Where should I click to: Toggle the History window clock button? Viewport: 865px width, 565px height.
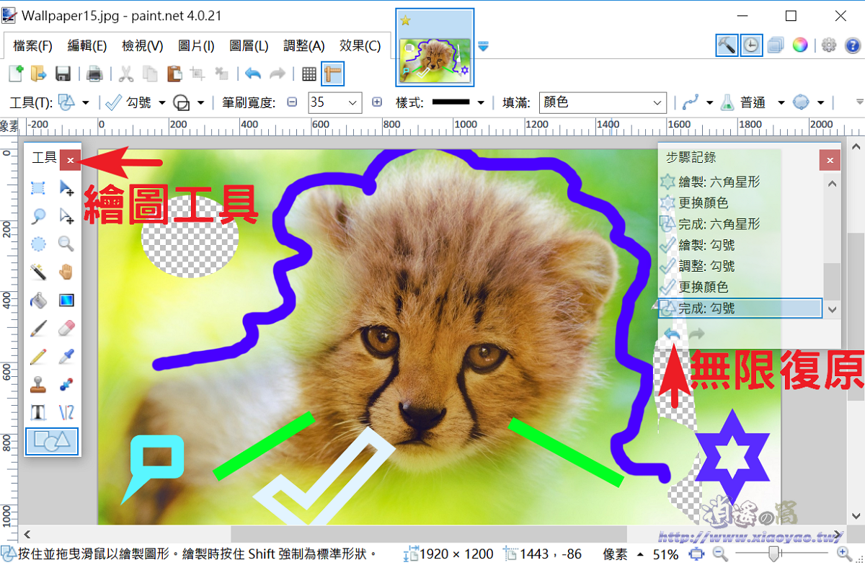[x=751, y=45]
